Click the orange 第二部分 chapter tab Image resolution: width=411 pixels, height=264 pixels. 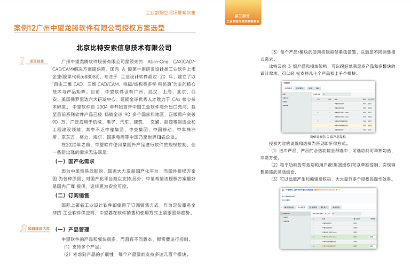click(x=243, y=13)
